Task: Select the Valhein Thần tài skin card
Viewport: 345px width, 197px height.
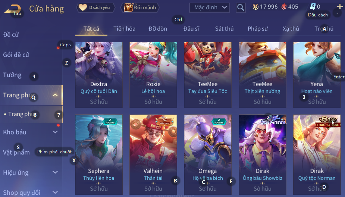Action: (x=153, y=155)
